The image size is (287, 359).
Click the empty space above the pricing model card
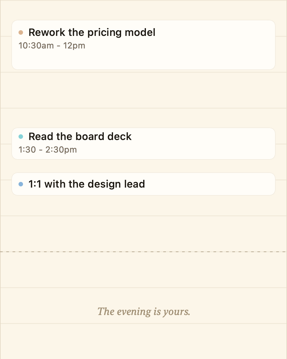tap(143, 10)
